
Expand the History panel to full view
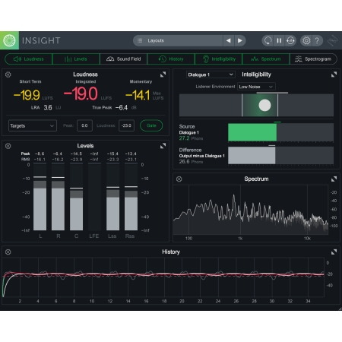[334, 252]
